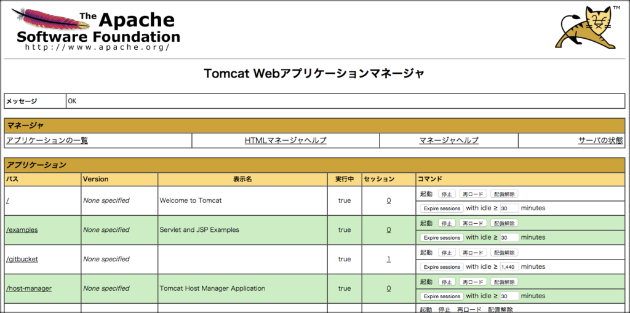This screenshot has width=630, height=313.
Task: Click the page title Tomcat Webアプリケーションマネージャ
Action: [x=314, y=74]
